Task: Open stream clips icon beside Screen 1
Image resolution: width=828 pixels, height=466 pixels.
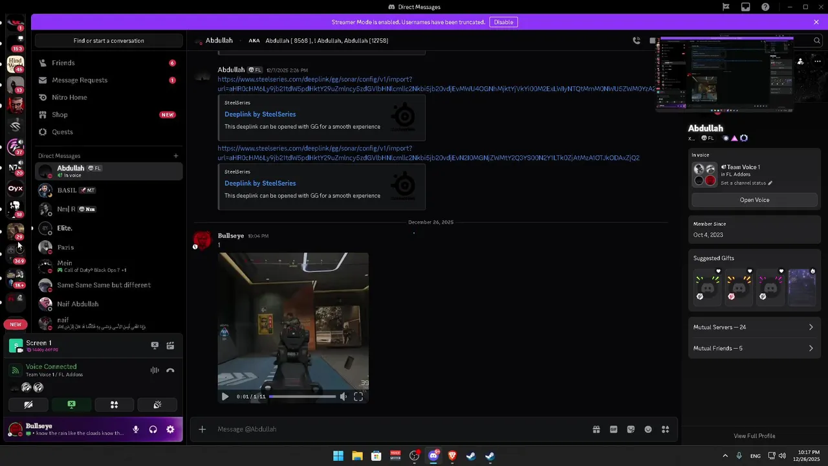Action: [170, 346]
